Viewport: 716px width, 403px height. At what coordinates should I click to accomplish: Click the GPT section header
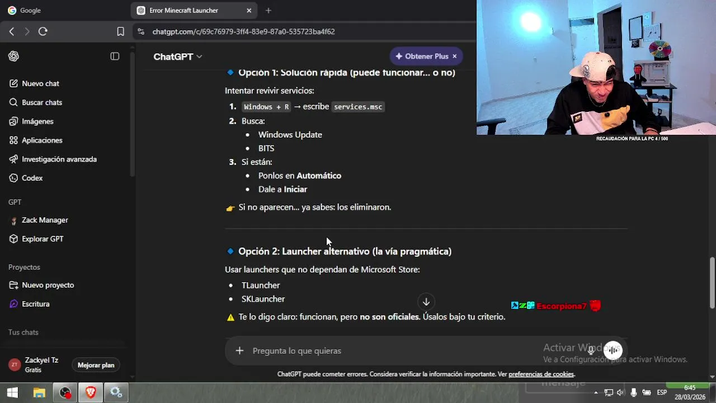(x=15, y=202)
